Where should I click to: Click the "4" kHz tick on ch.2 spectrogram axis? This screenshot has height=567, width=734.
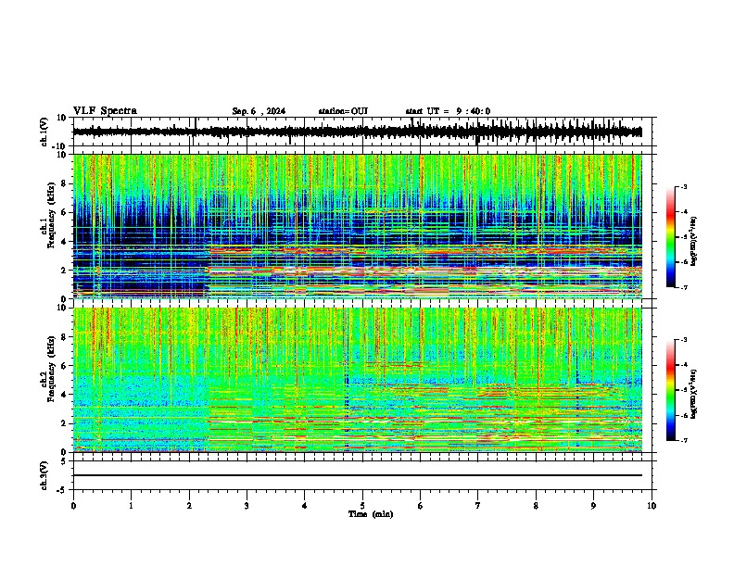click(64, 395)
